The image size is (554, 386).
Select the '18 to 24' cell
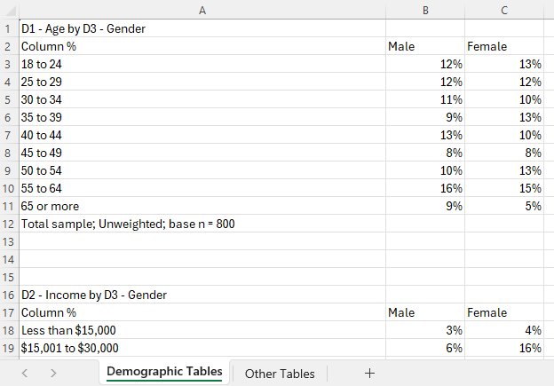202,64
